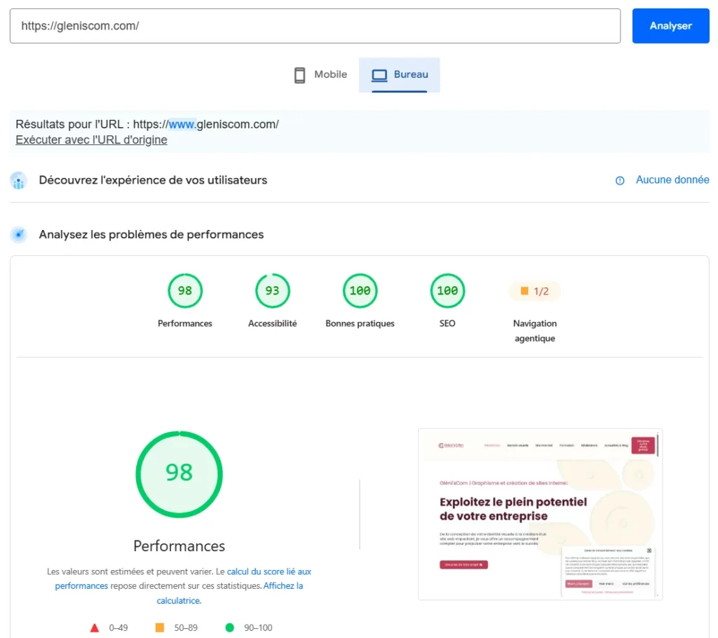718x638 pixels.
Task: Click the mobile phone icon
Action: coord(299,75)
